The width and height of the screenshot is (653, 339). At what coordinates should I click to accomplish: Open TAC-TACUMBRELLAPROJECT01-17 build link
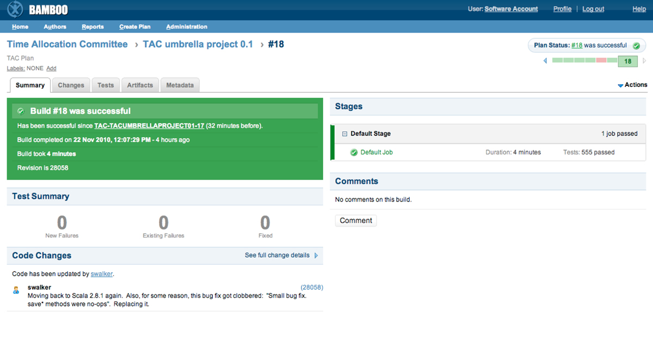point(149,126)
